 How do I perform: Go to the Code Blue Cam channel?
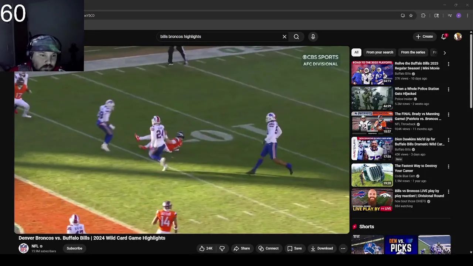coord(405,176)
